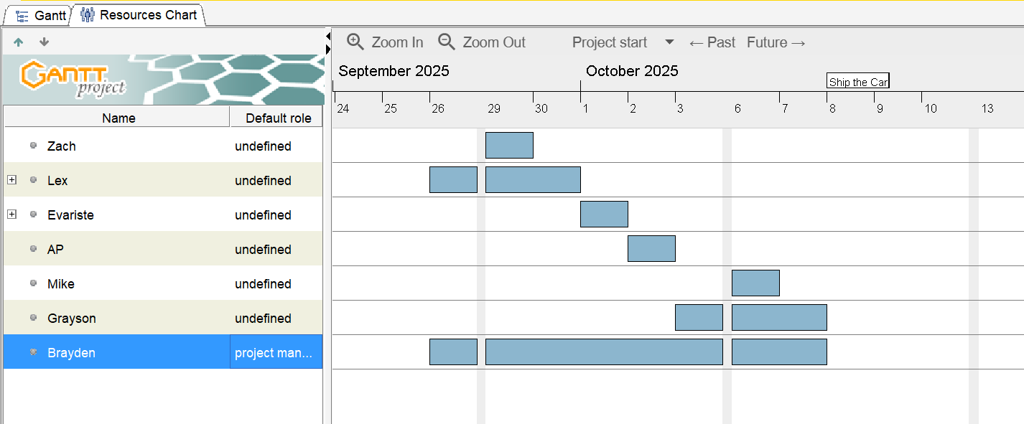Click the Zoom Out magnifier icon
The width and height of the screenshot is (1024, 424).
(447, 42)
